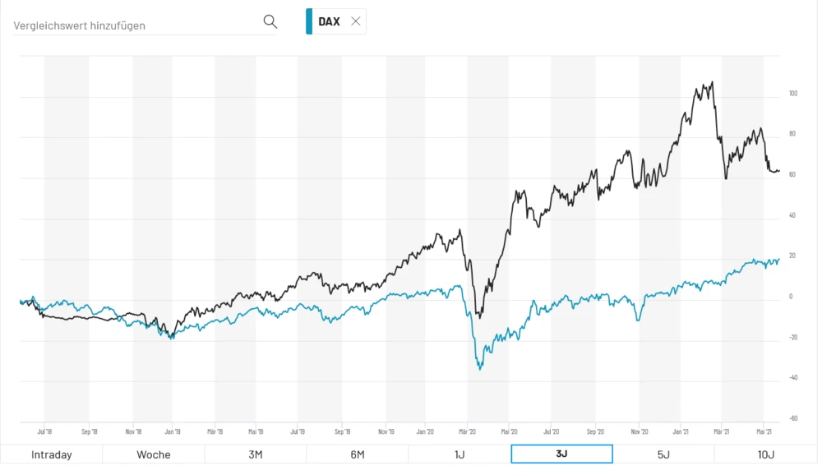Click the active 3J range tab
Screen dimensions: 822x475
coord(561,454)
